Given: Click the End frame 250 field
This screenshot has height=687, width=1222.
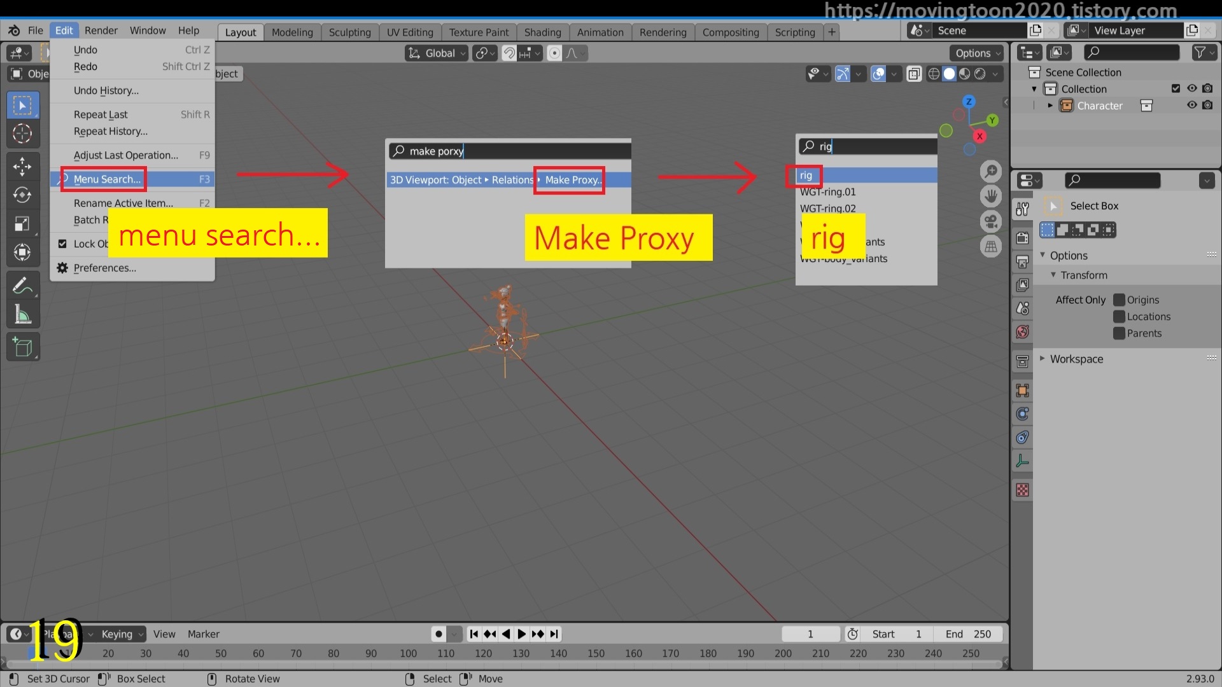Looking at the screenshot, I should [x=968, y=634].
